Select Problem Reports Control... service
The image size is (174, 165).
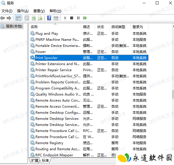coord(58,82)
